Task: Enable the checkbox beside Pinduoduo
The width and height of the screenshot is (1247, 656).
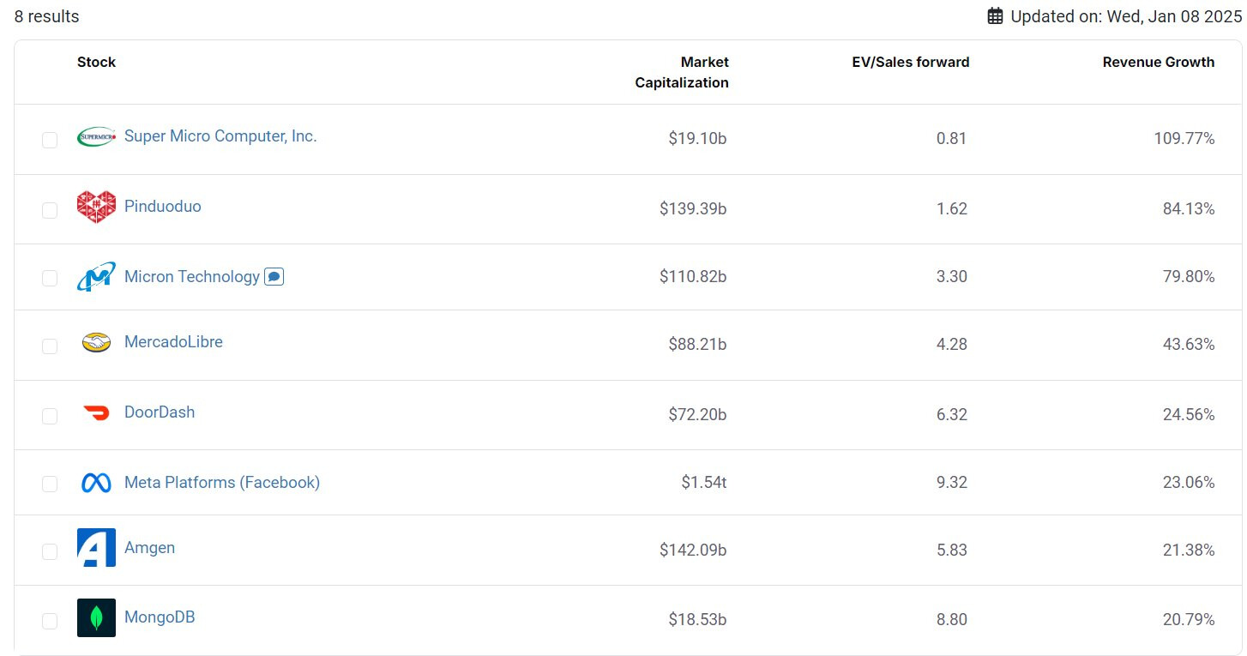Action: pos(50,210)
